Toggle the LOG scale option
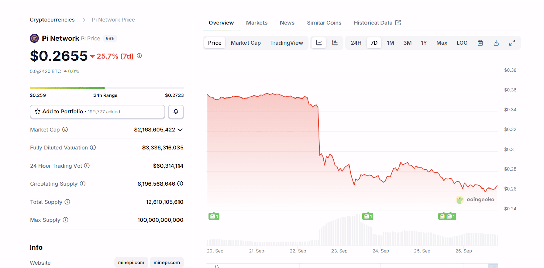The height and width of the screenshot is (268, 544). click(462, 43)
